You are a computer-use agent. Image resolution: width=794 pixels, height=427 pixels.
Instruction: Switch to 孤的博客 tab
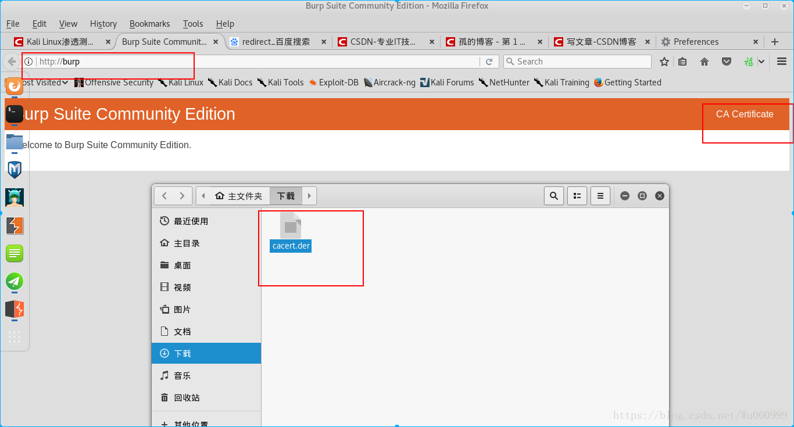(x=495, y=42)
